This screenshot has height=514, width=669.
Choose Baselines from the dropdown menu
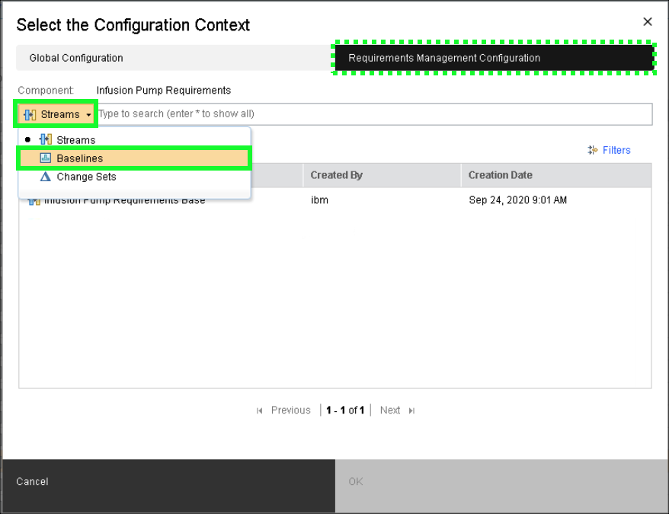(x=79, y=158)
